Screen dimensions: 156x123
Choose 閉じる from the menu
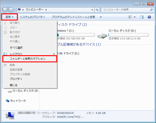coord(30,85)
